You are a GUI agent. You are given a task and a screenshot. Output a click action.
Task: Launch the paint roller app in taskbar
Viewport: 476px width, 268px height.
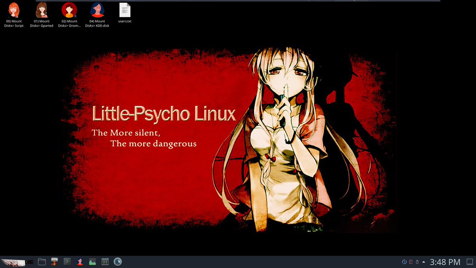54,262
